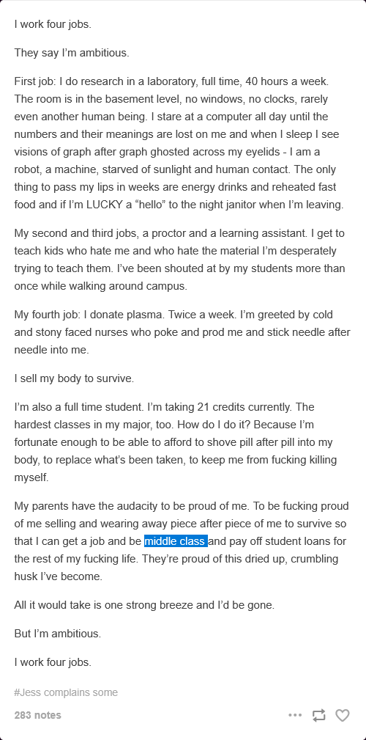Open the three-dots more options menu
Viewport: 366px width, 740px height.
click(295, 716)
